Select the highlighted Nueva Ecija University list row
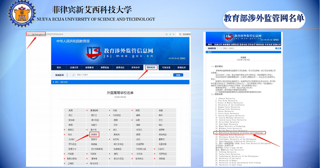The width and height of the screenshot is (320, 168). pyautogui.click(x=240, y=133)
